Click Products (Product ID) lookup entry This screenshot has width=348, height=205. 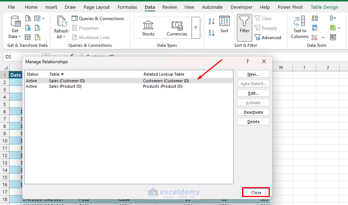pyautogui.click(x=162, y=86)
